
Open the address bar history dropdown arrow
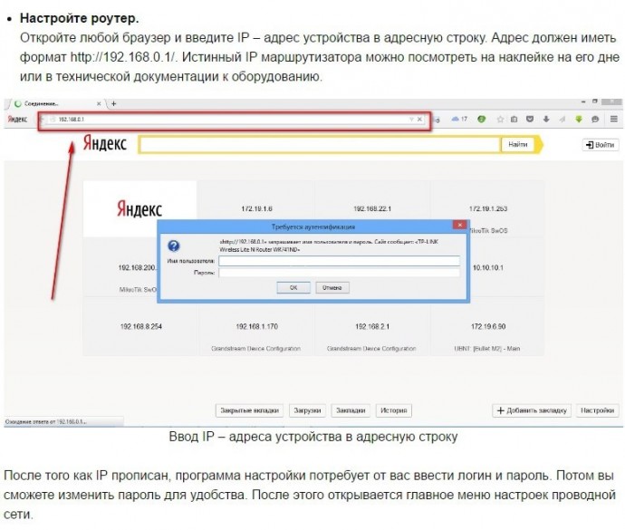pyautogui.click(x=411, y=120)
